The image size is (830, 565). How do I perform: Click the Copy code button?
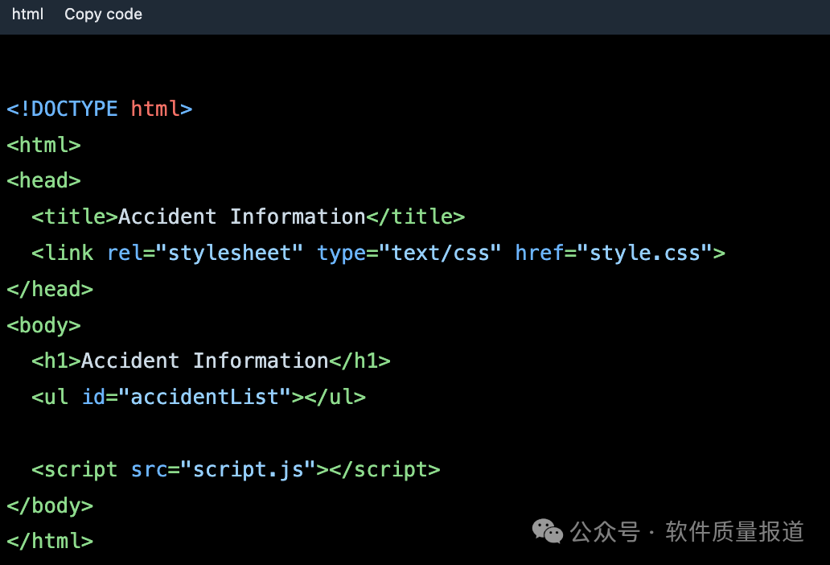(103, 14)
